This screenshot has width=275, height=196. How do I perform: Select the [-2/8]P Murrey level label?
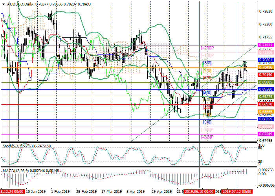coord(207,136)
